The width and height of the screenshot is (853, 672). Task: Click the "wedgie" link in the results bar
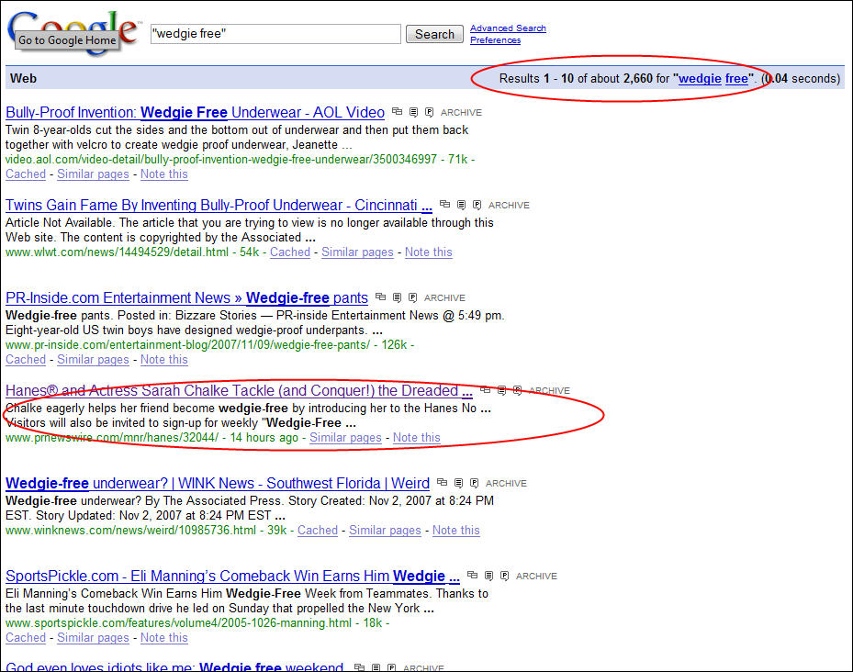tap(701, 78)
